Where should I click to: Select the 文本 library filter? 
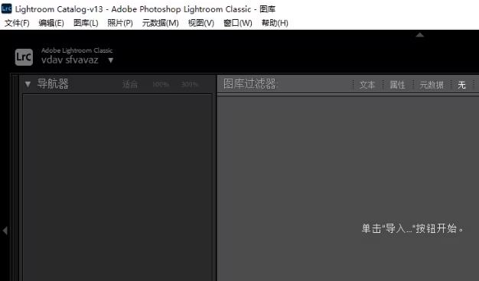(x=367, y=85)
